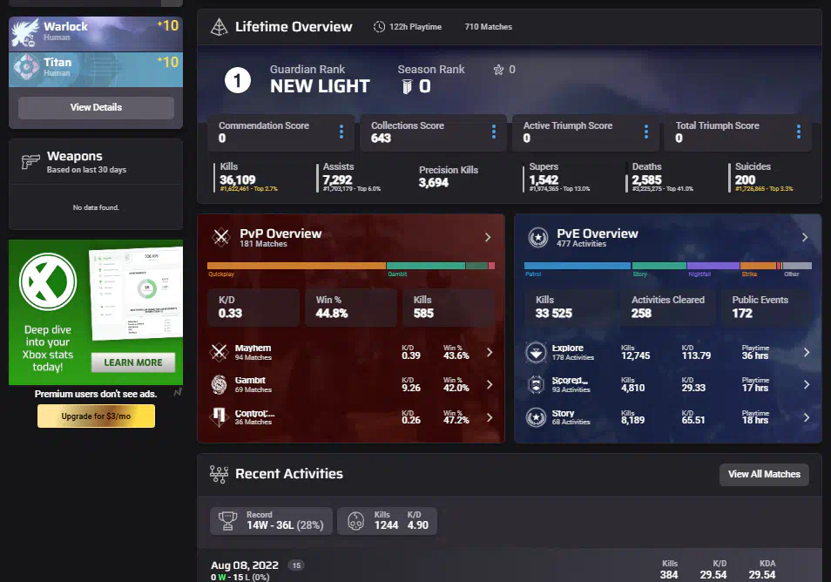Click the Recent Activities icon
Image resolution: width=831 pixels, height=582 pixels.
tap(220, 474)
